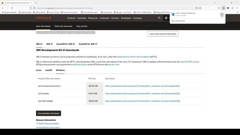
Task: Open the limited free grants link
Action: (78, 64)
